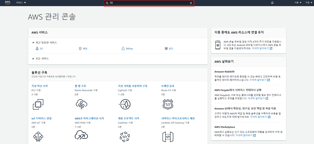Open the 서울 region dropdown
Viewport: 314px width, 144px height.
[298, 3]
